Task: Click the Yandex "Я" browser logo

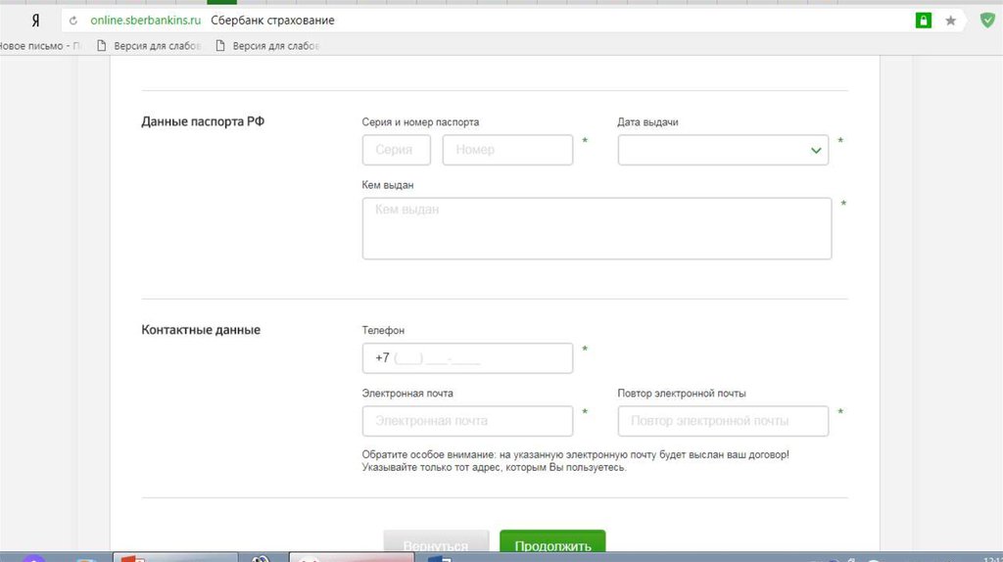Action: 36,21
